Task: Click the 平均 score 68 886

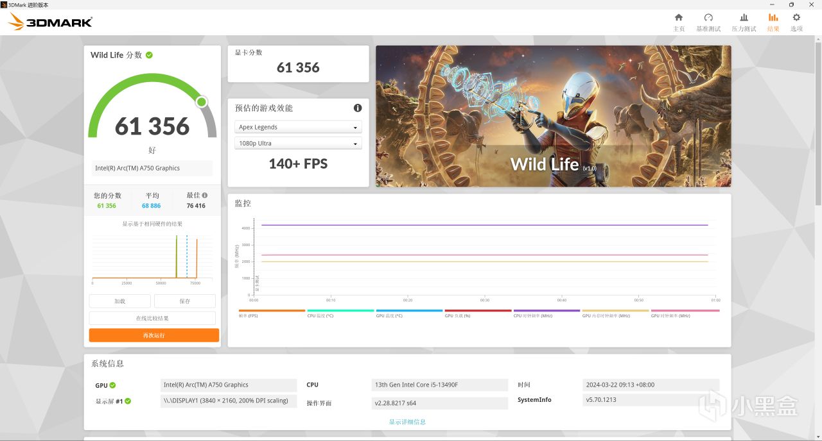Action: coord(152,206)
